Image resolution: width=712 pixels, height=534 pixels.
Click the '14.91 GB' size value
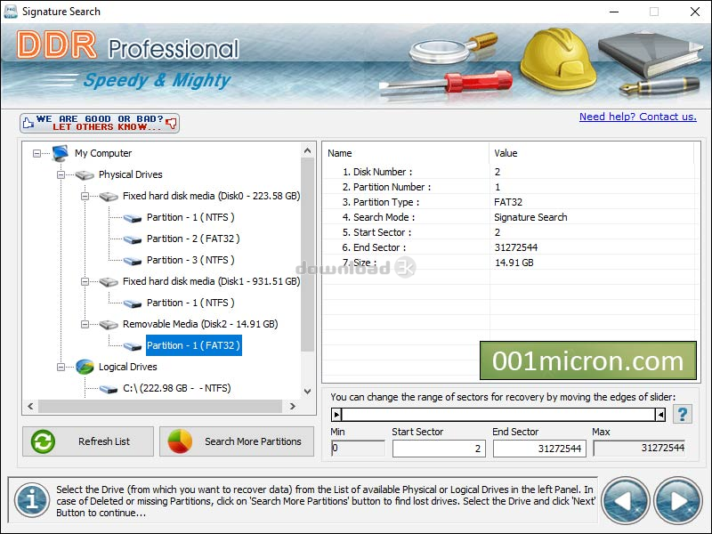(514, 263)
